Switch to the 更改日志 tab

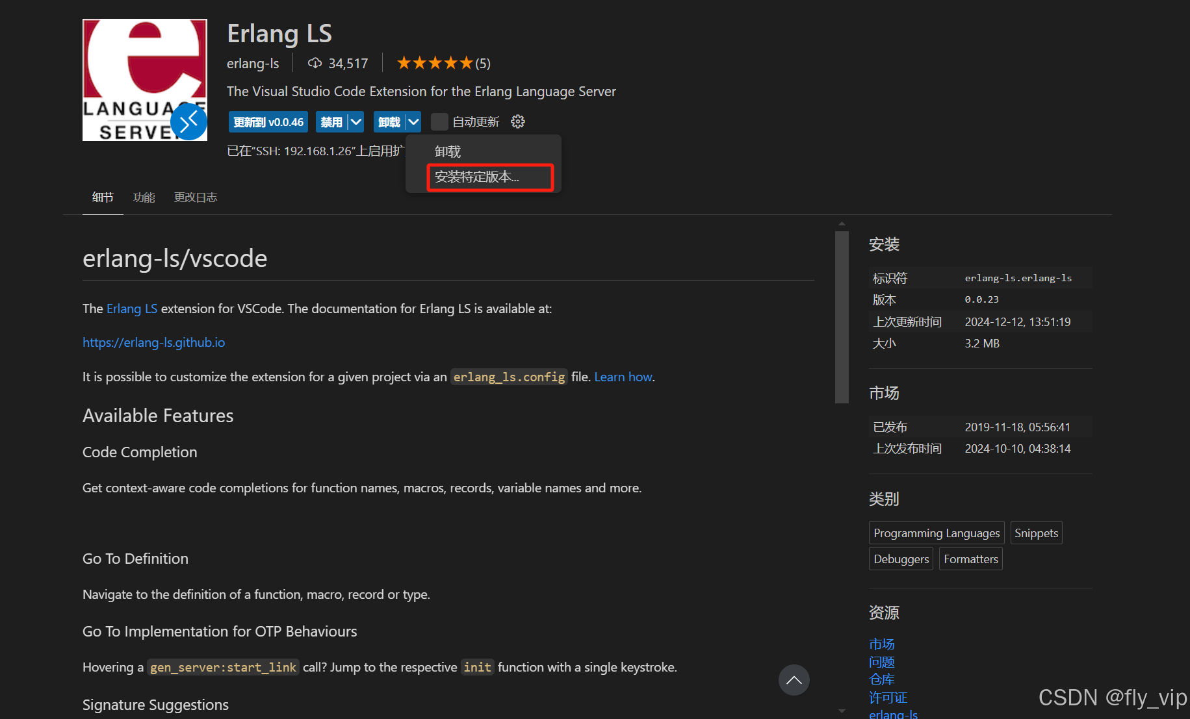pos(195,197)
